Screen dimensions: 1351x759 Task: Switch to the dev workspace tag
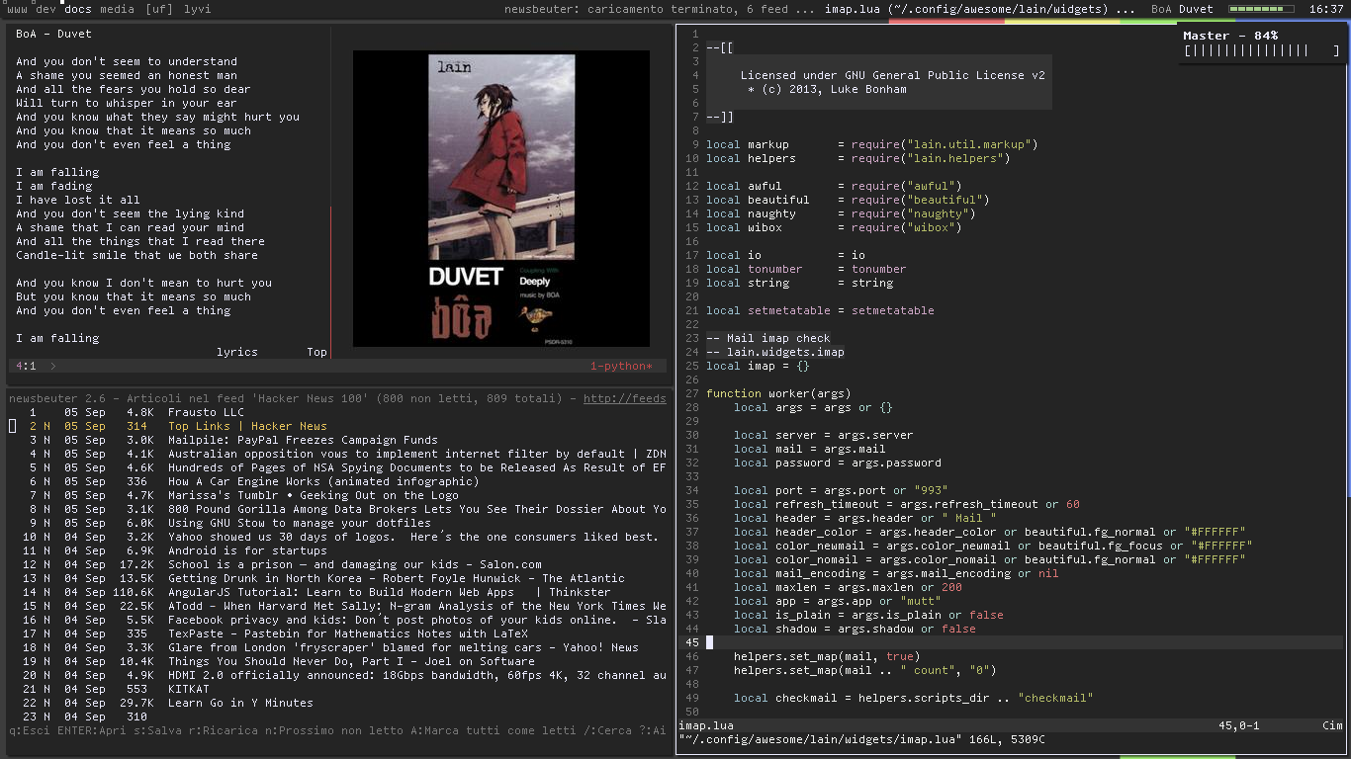pos(45,9)
